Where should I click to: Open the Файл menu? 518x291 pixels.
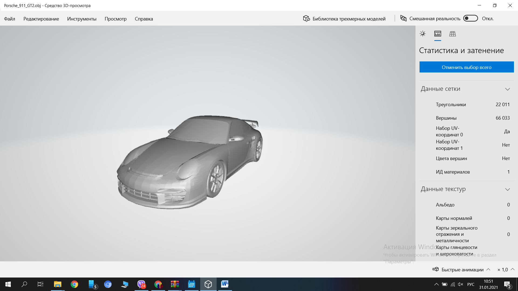point(9,19)
